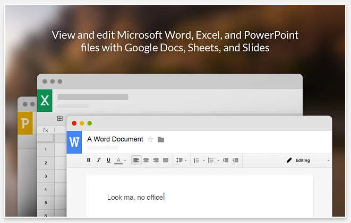The width and height of the screenshot is (351, 223).
Task: Select right align paragraph icon
Action: click(156, 160)
